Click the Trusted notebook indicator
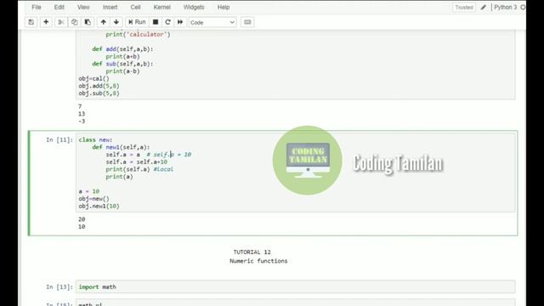The height and width of the screenshot is (306, 544). click(x=464, y=8)
